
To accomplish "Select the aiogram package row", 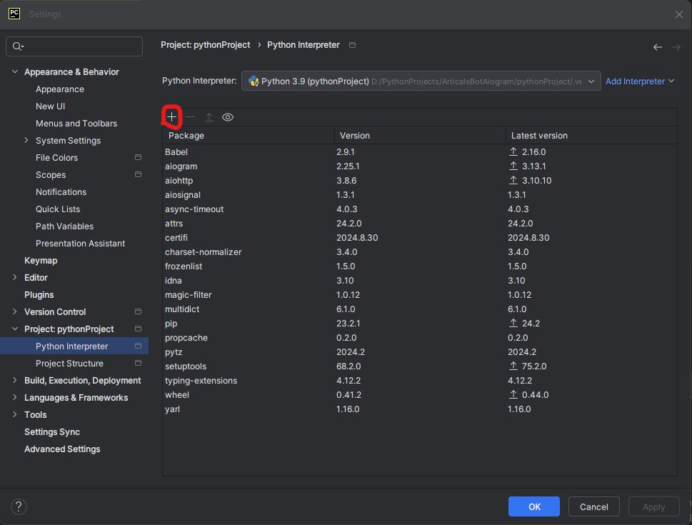I will point(181,166).
